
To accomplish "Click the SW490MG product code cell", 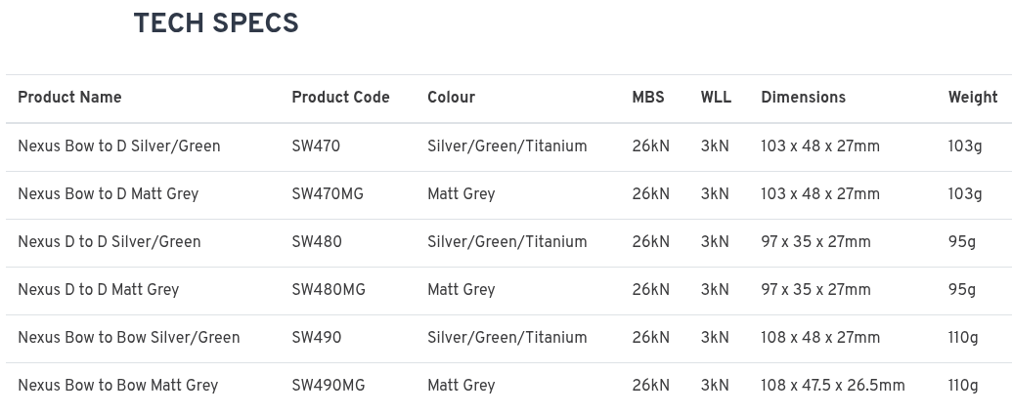I will coord(328,386).
